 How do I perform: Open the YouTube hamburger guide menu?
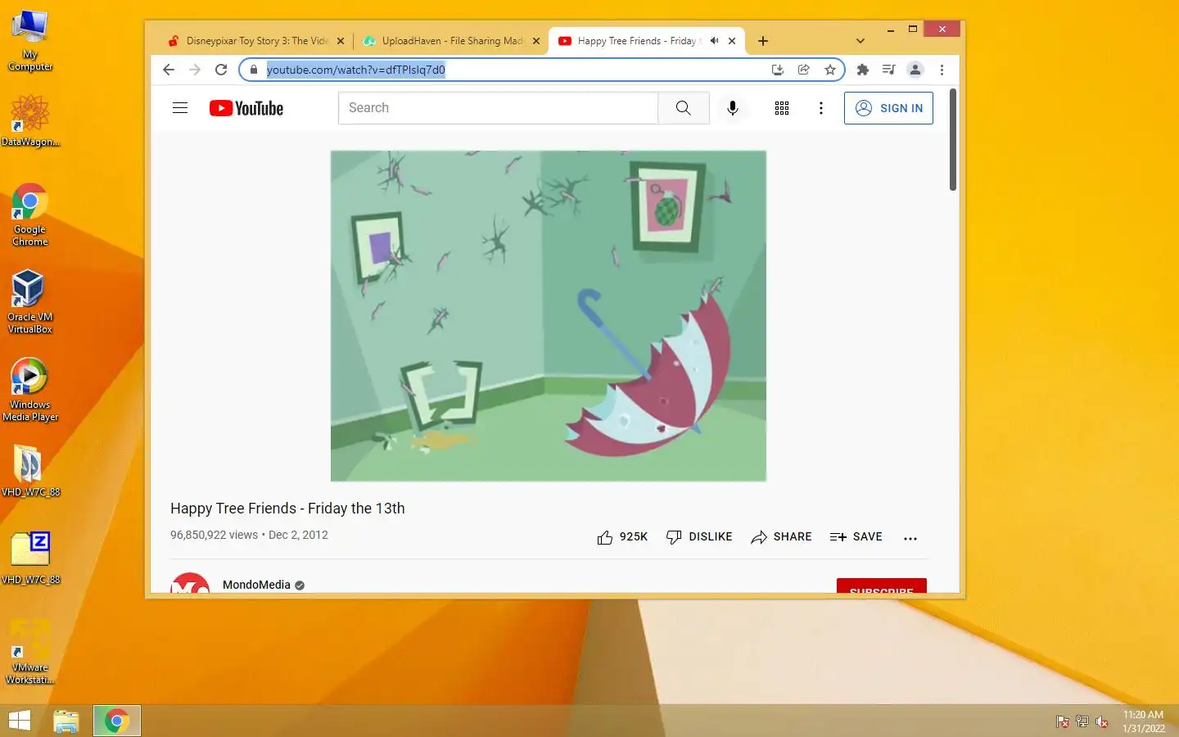pyautogui.click(x=180, y=108)
